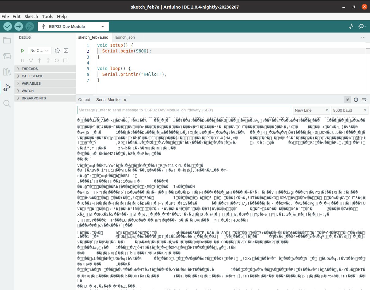
Task: Open the Help menu
Action: click(62, 17)
